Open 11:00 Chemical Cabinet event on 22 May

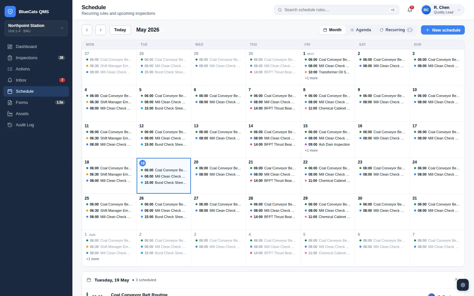[328, 181]
